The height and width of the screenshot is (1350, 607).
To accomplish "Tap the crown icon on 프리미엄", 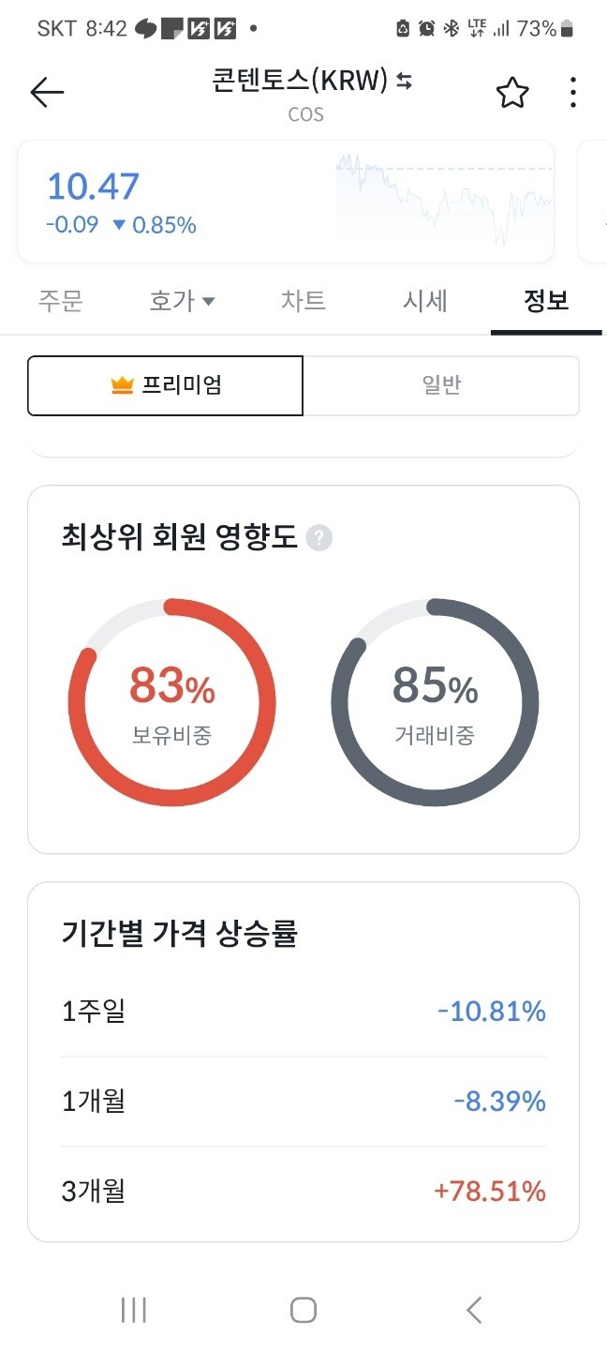I will click(121, 384).
